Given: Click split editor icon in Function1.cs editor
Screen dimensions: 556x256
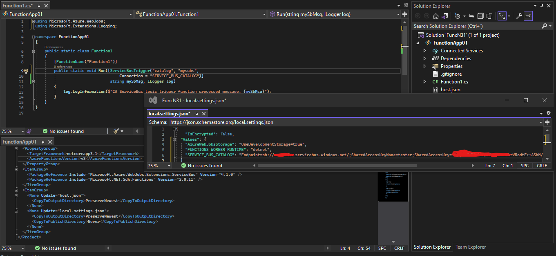Looking at the screenshot, I should coord(404,14).
